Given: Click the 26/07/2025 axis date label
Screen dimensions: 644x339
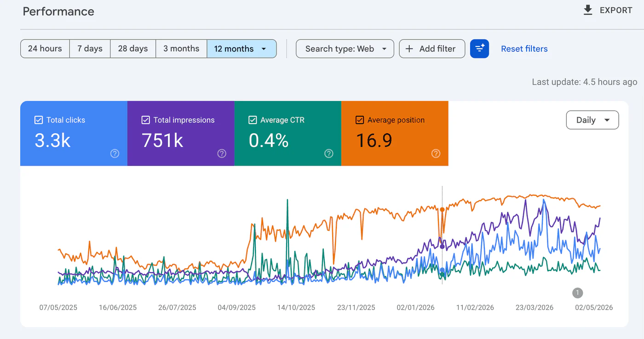Looking at the screenshot, I should [x=177, y=307].
